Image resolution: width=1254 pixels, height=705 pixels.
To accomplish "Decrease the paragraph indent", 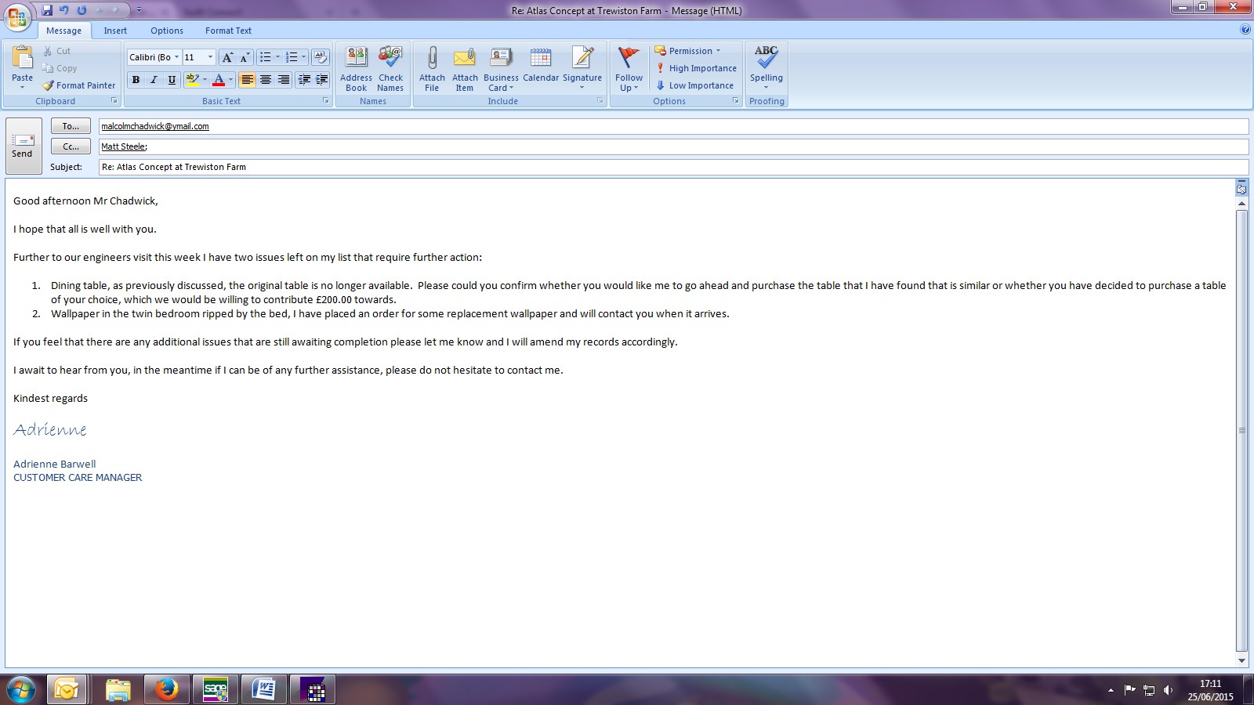I will pos(304,79).
